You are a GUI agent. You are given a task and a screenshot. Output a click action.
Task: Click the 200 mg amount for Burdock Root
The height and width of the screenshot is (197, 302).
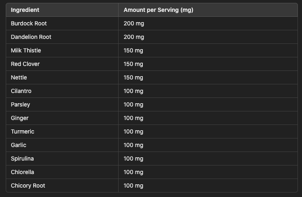tap(134, 23)
